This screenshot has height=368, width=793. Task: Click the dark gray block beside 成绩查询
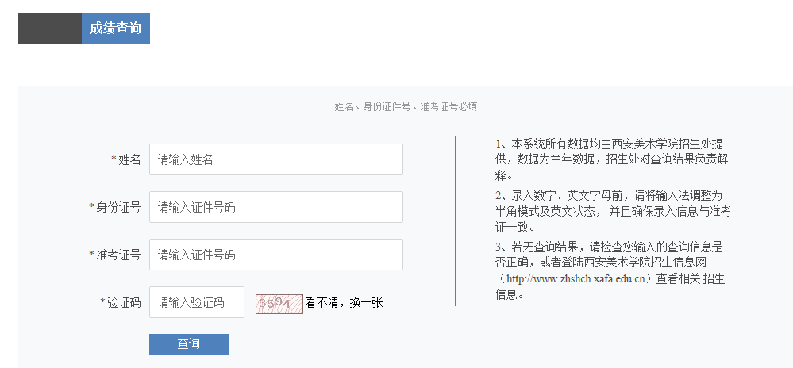click(50, 29)
